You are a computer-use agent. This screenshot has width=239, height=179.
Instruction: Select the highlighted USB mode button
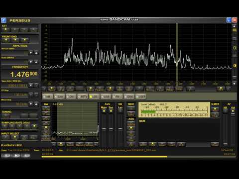pyautogui.click(x=94, y=96)
